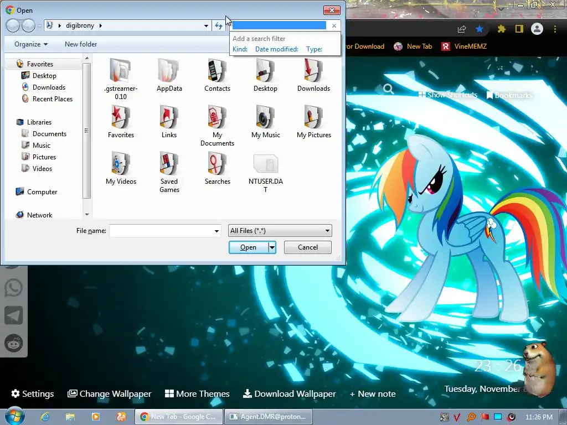The height and width of the screenshot is (425, 567).
Task: Click Chrome's profile avatar icon
Action: [537, 29]
